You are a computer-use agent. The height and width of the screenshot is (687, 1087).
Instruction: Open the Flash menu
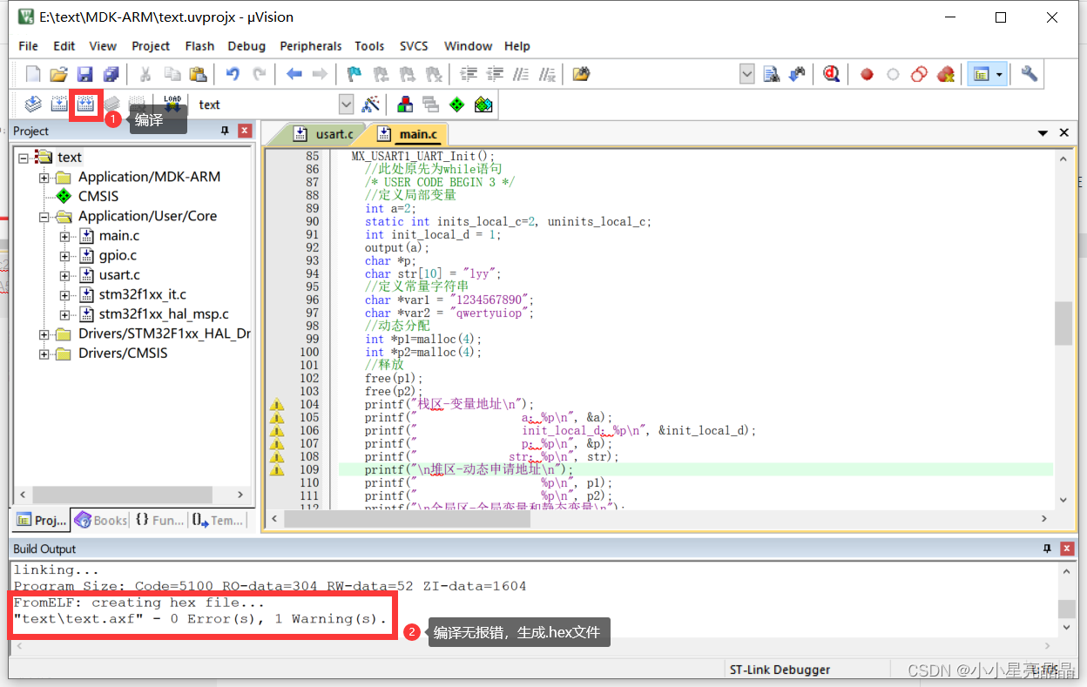tap(199, 46)
